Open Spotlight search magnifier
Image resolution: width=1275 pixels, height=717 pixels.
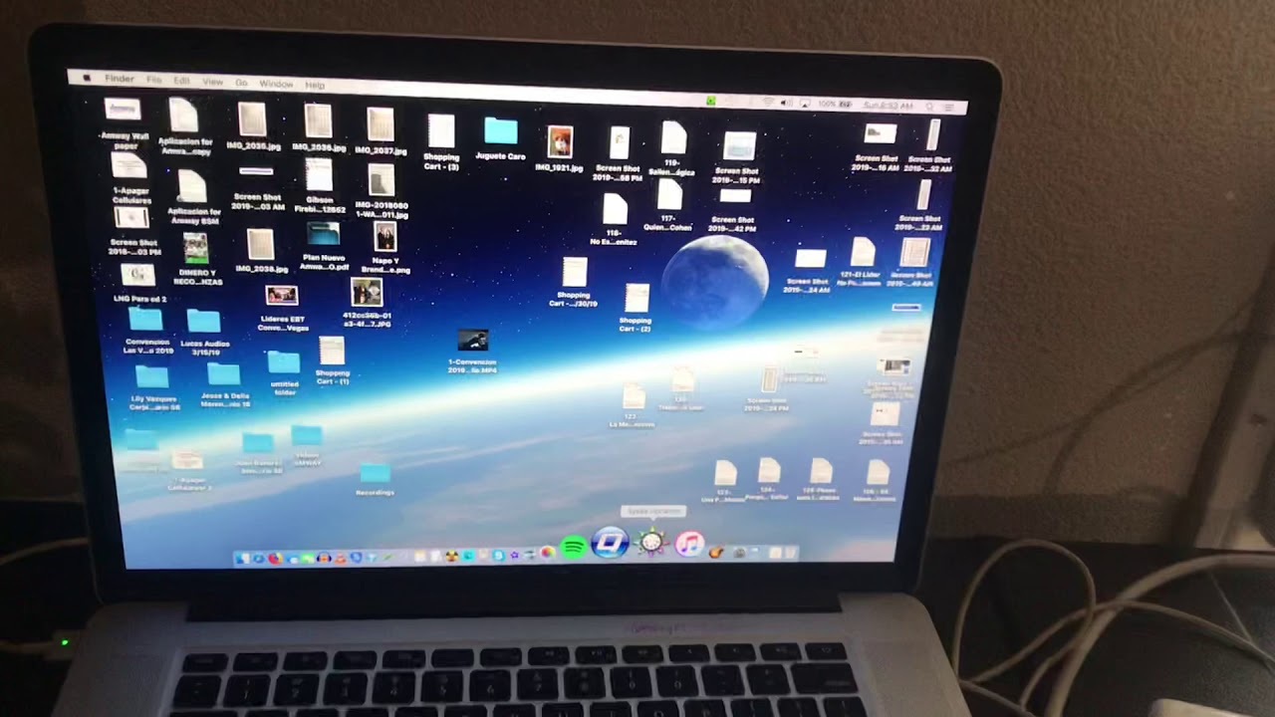pyautogui.click(x=929, y=106)
